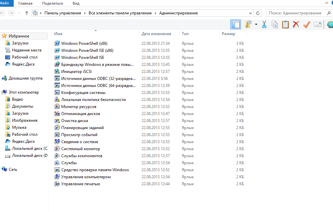Click the orange checkmark Properties icon
The image size is (333, 212).
[307, 24]
